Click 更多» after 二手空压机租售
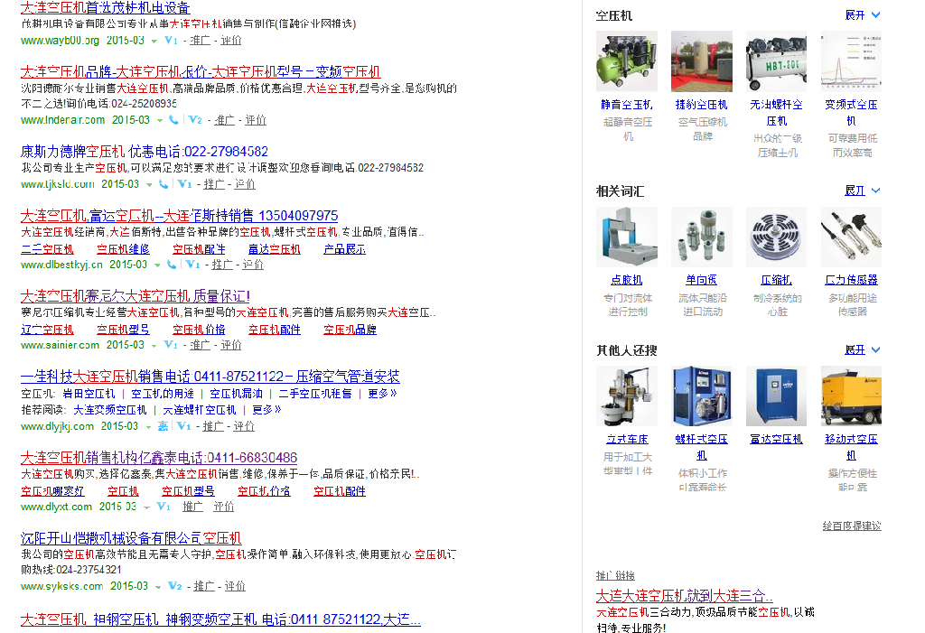 [382, 394]
